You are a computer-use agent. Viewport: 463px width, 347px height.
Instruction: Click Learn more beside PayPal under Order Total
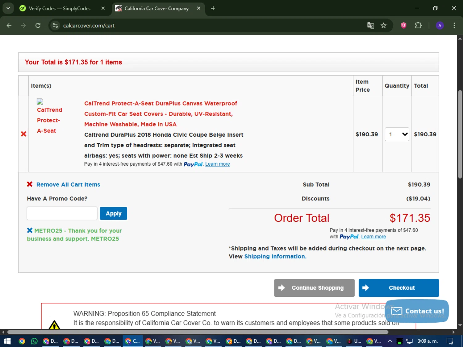coord(373,237)
